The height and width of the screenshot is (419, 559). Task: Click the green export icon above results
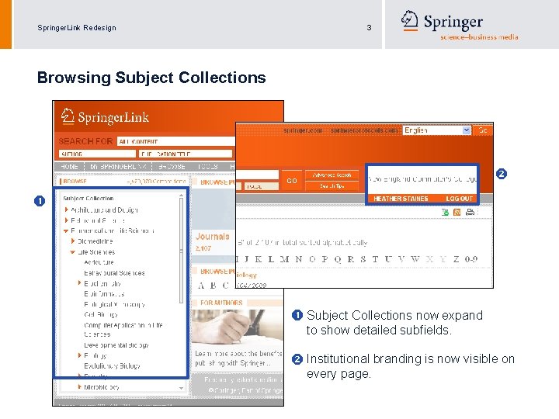pyautogui.click(x=445, y=213)
